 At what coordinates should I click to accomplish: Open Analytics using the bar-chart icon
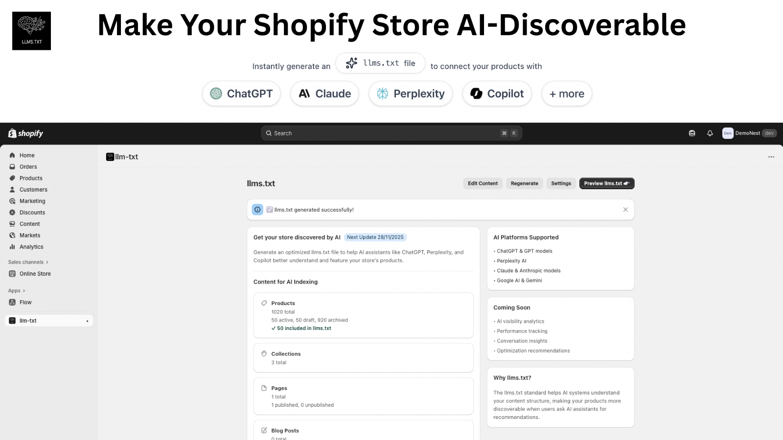12,247
